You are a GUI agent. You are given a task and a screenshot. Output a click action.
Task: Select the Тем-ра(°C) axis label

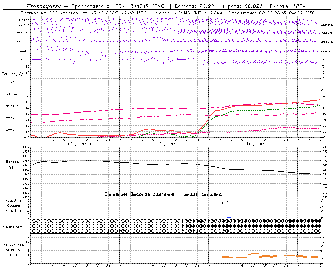tap(12, 74)
